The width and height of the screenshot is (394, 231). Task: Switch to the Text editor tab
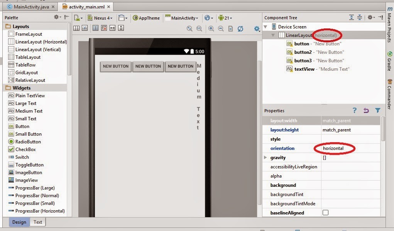point(37,222)
